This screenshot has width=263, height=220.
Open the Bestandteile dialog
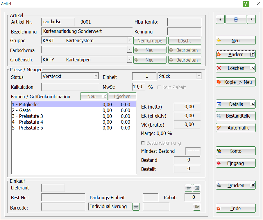[x=236, y=116]
